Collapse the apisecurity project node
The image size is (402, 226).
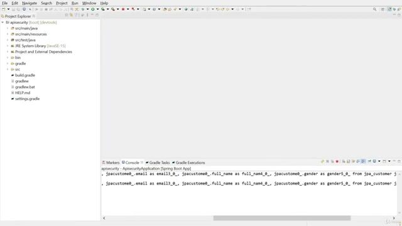point(3,23)
